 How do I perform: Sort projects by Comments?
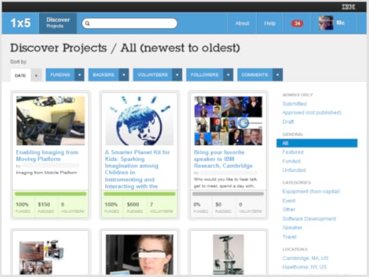pyautogui.click(x=255, y=75)
